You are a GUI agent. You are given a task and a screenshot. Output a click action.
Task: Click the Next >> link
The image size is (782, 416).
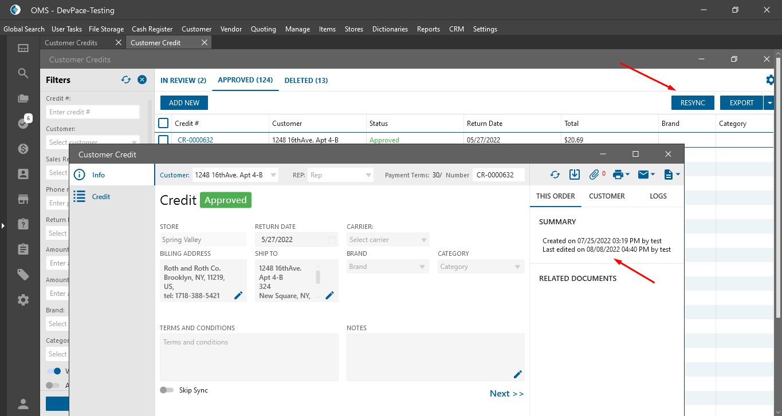[x=506, y=394]
